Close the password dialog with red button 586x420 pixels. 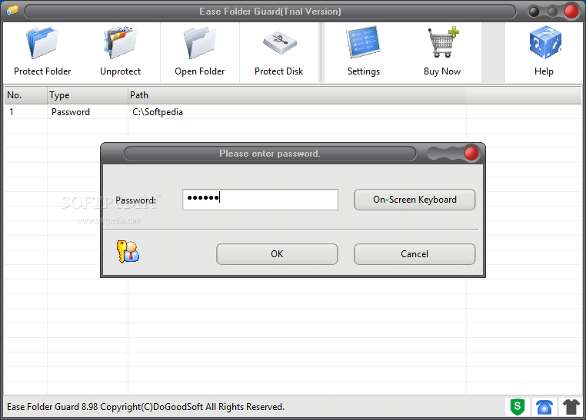(x=471, y=154)
